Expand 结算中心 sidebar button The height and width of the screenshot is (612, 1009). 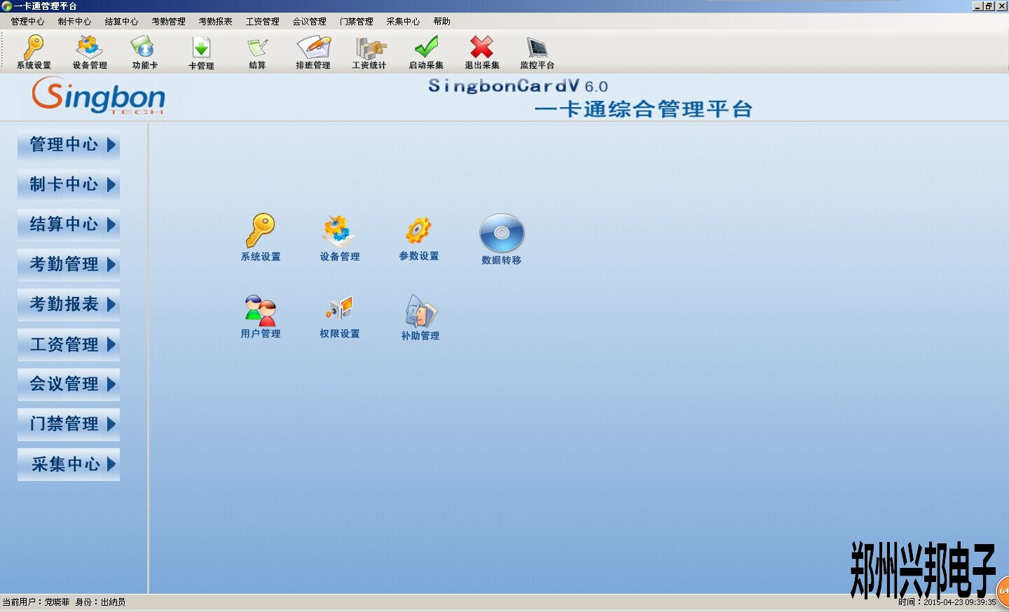click(69, 225)
